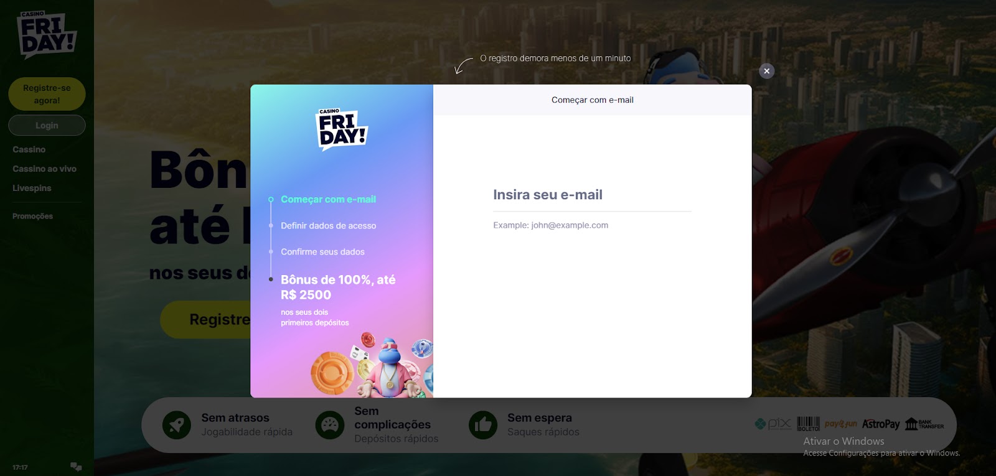Select the Começar com e-mail step
The image size is (996, 476).
(x=328, y=199)
